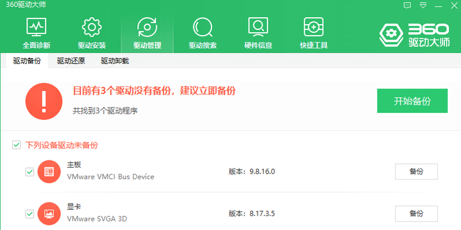Image resolution: width=461 pixels, height=230 pixels.
Task: Click the 主板 motherboard device icon
Action: pos(49,171)
